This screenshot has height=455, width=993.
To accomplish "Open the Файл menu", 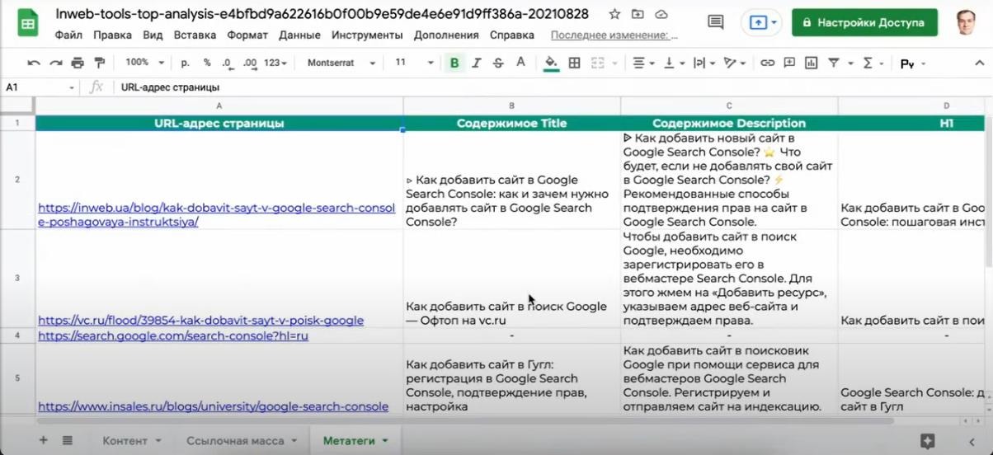I will coord(68,35).
